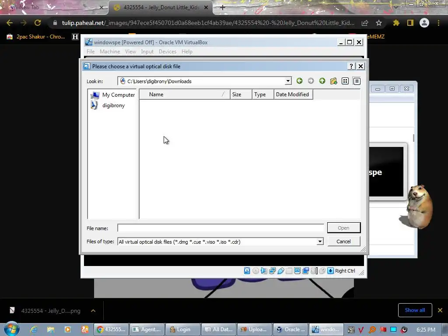Bookmark this page with the star icon

point(379,23)
